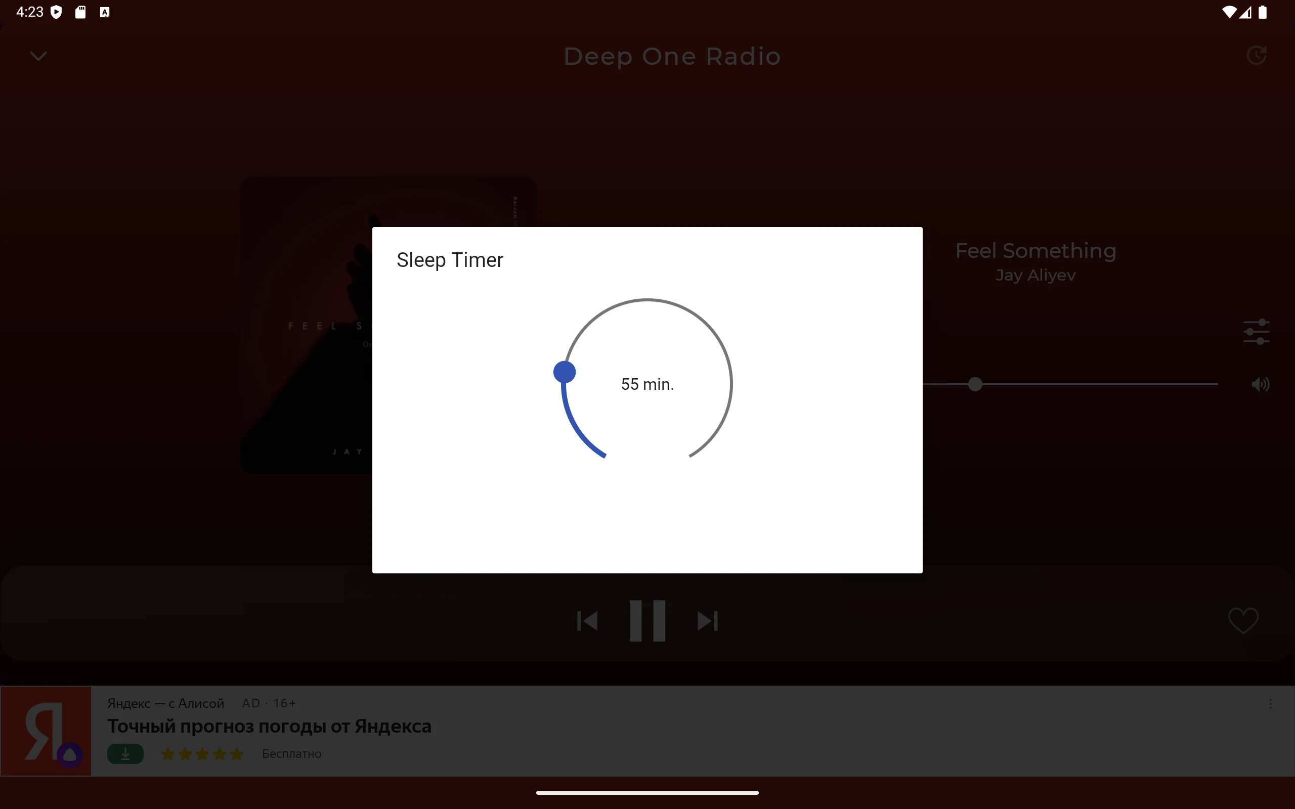Viewport: 1295px width, 809px height.
Task: Click the 'Sleep Timer' dialog title
Action: 450,260
